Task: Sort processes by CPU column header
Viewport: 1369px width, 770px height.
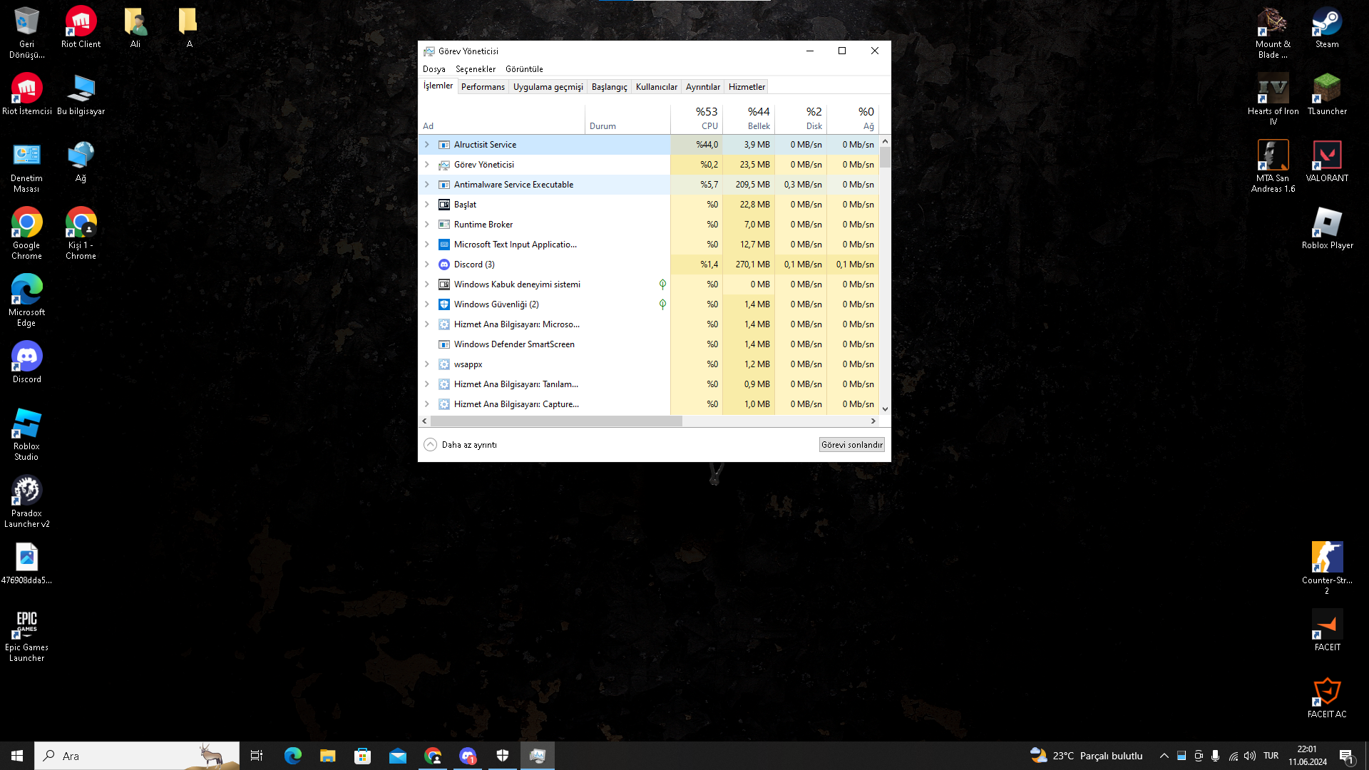Action: coord(706,118)
